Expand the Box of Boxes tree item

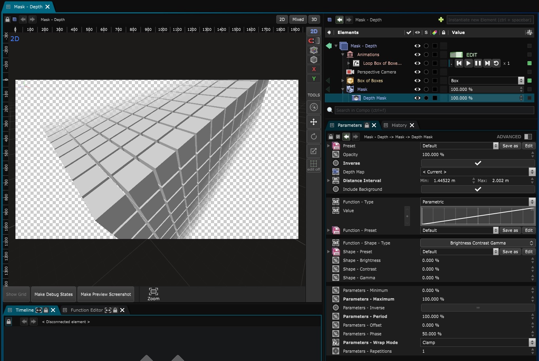point(343,81)
